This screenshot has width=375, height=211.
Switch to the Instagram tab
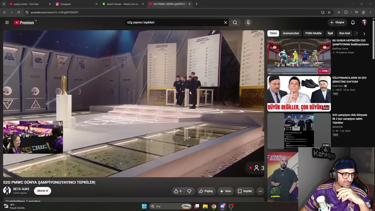(76, 4)
